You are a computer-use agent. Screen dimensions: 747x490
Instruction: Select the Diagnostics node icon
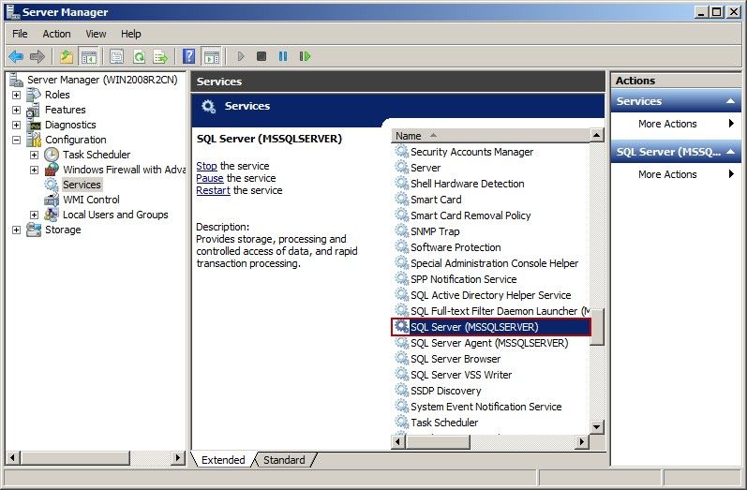(x=35, y=126)
